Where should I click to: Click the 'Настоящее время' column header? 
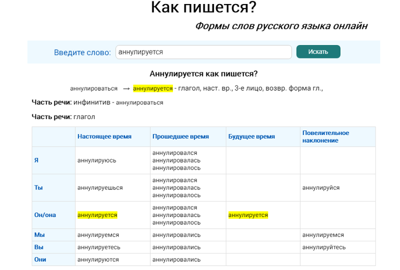[104, 136]
